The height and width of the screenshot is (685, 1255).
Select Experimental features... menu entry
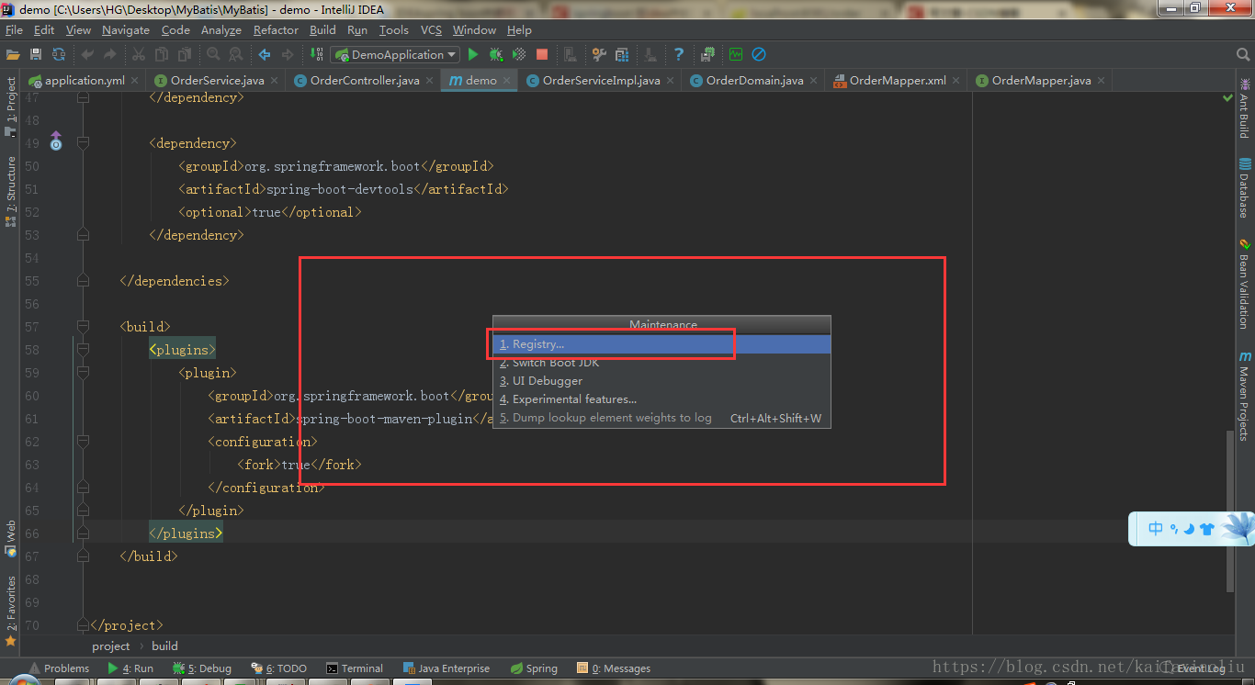click(661, 399)
